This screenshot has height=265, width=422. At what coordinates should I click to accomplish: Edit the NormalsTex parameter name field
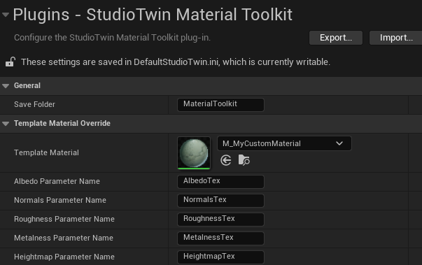220,200
